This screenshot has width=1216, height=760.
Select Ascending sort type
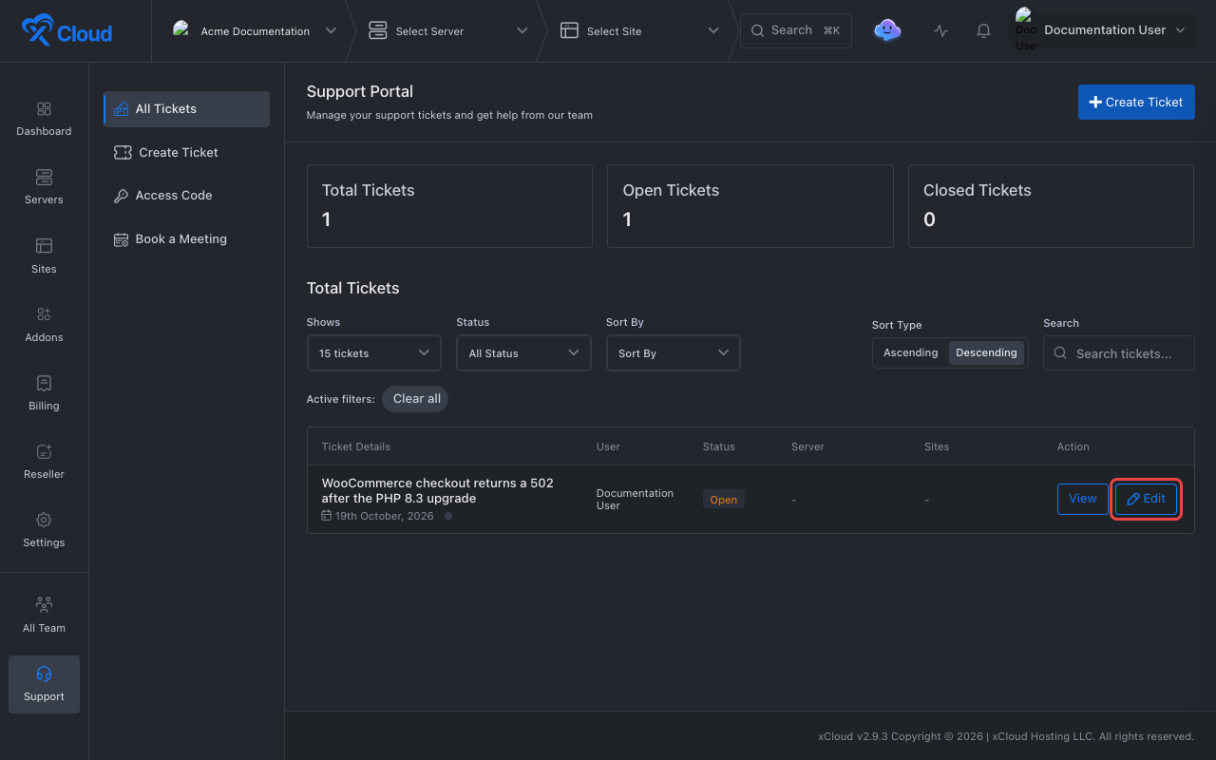click(910, 352)
